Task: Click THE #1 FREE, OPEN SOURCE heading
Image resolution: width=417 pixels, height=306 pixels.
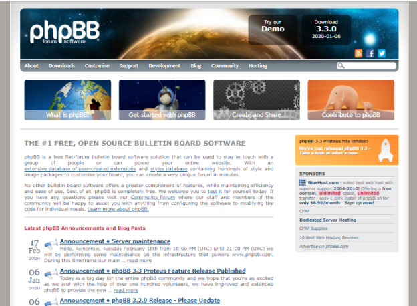Action: [x=135, y=143]
